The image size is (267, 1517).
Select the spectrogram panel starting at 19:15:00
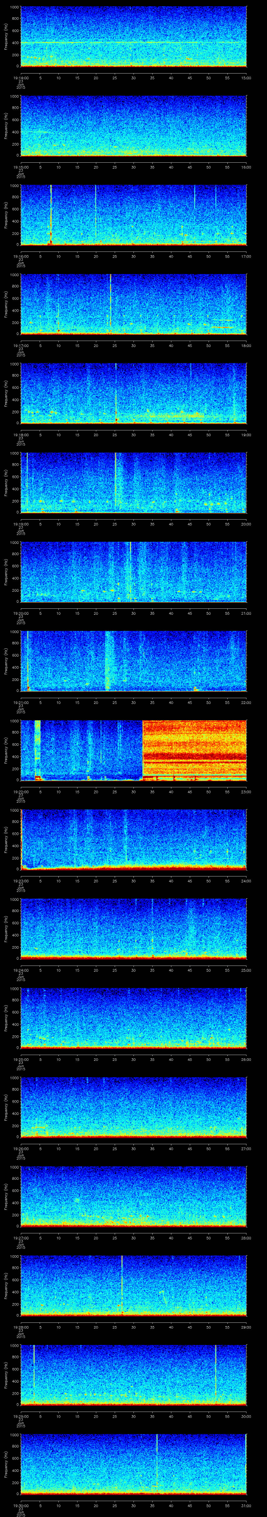tap(134, 126)
